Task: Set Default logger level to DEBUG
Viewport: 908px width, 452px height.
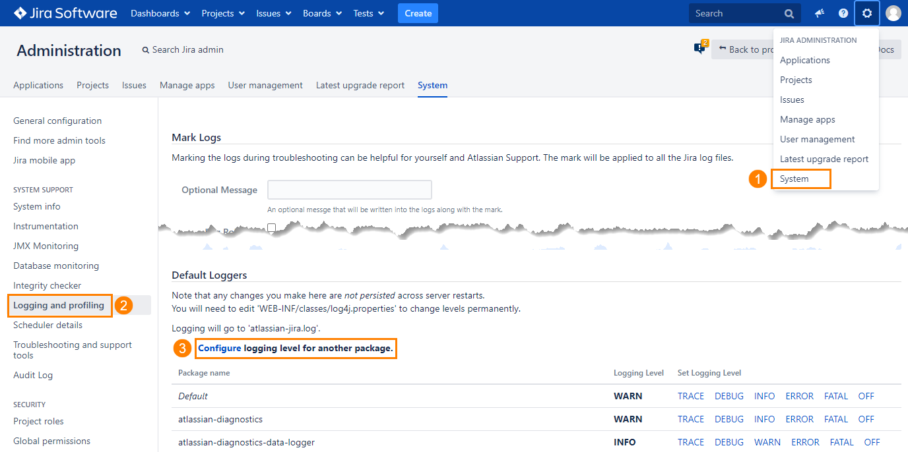Action: [729, 395]
